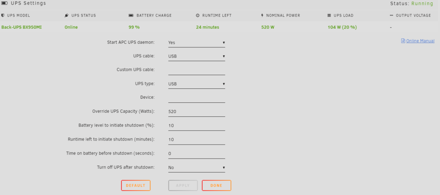The height and width of the screenshot is (195, 440).
Task: Click the 520 W nominal power value
Action: coord(268,27)
